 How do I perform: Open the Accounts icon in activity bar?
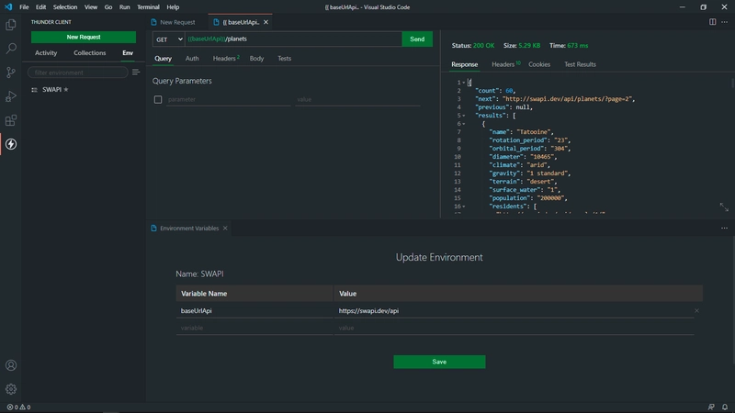tap(11, 365)
